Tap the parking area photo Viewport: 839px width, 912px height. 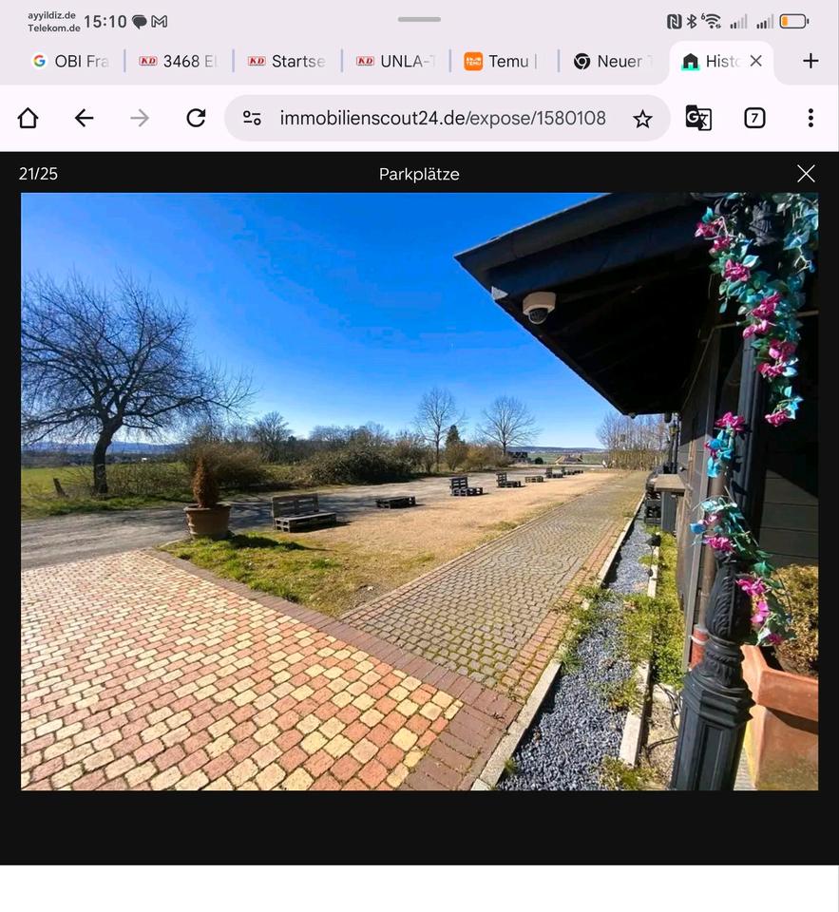tap(419, 491)
